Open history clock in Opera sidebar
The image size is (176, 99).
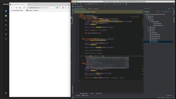click(6, 39)
